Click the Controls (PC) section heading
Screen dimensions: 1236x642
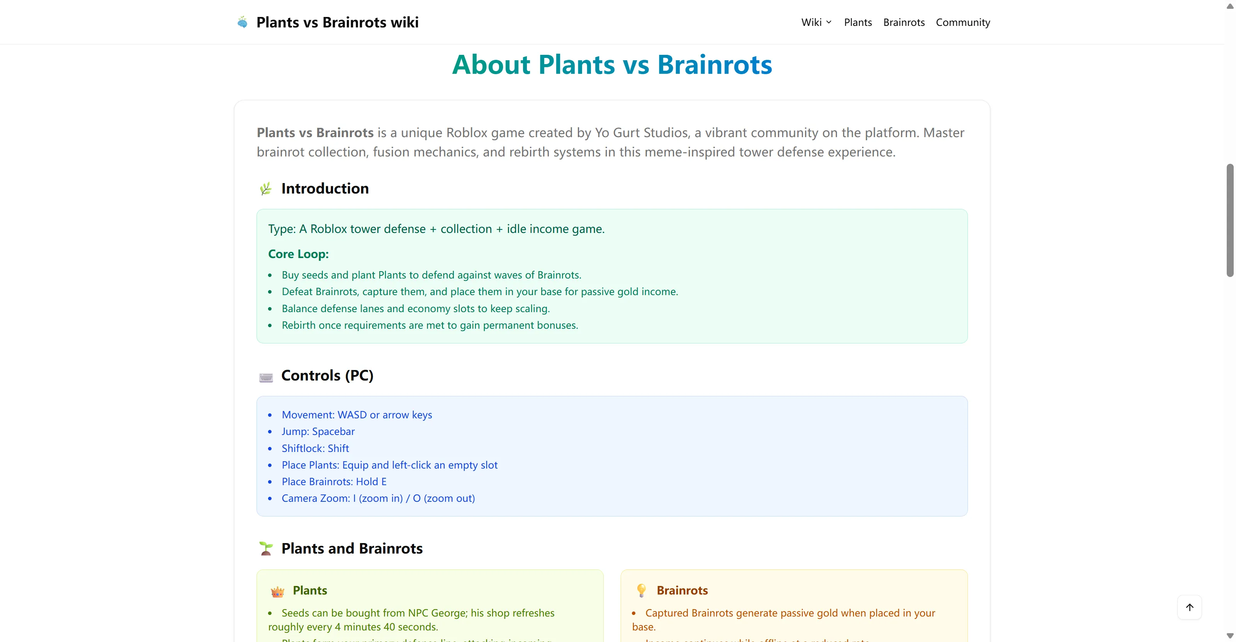tap(327, 375)
